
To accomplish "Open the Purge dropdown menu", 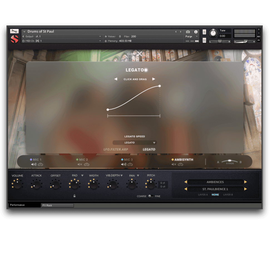I will pos(192,36).
